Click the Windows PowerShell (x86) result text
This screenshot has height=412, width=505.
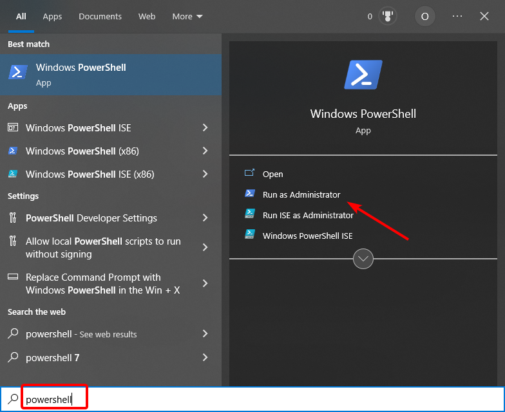point(82,151)
